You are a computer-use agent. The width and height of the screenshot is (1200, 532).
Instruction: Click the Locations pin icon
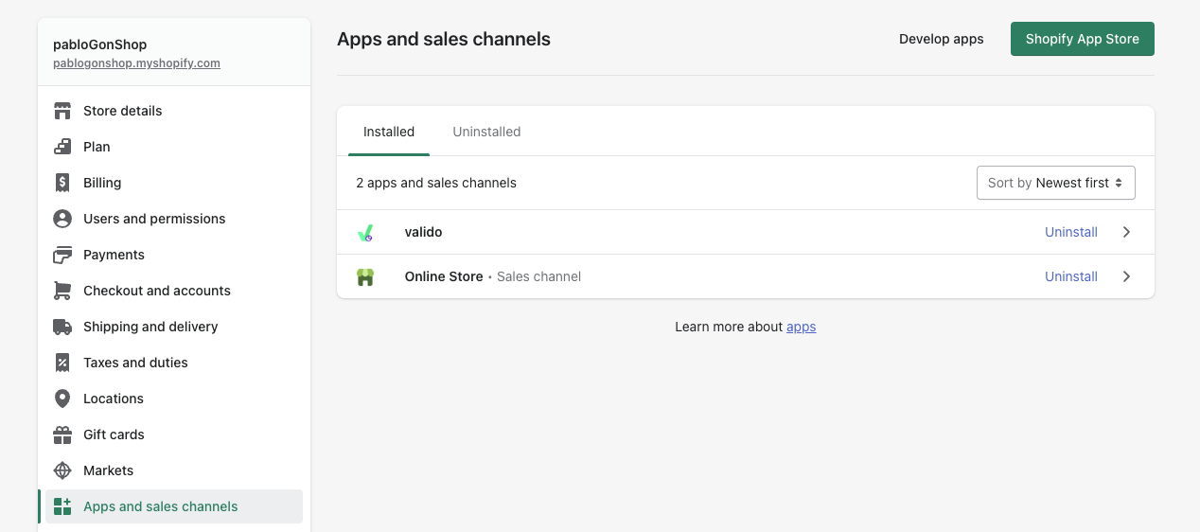click(x=62, y=399)
